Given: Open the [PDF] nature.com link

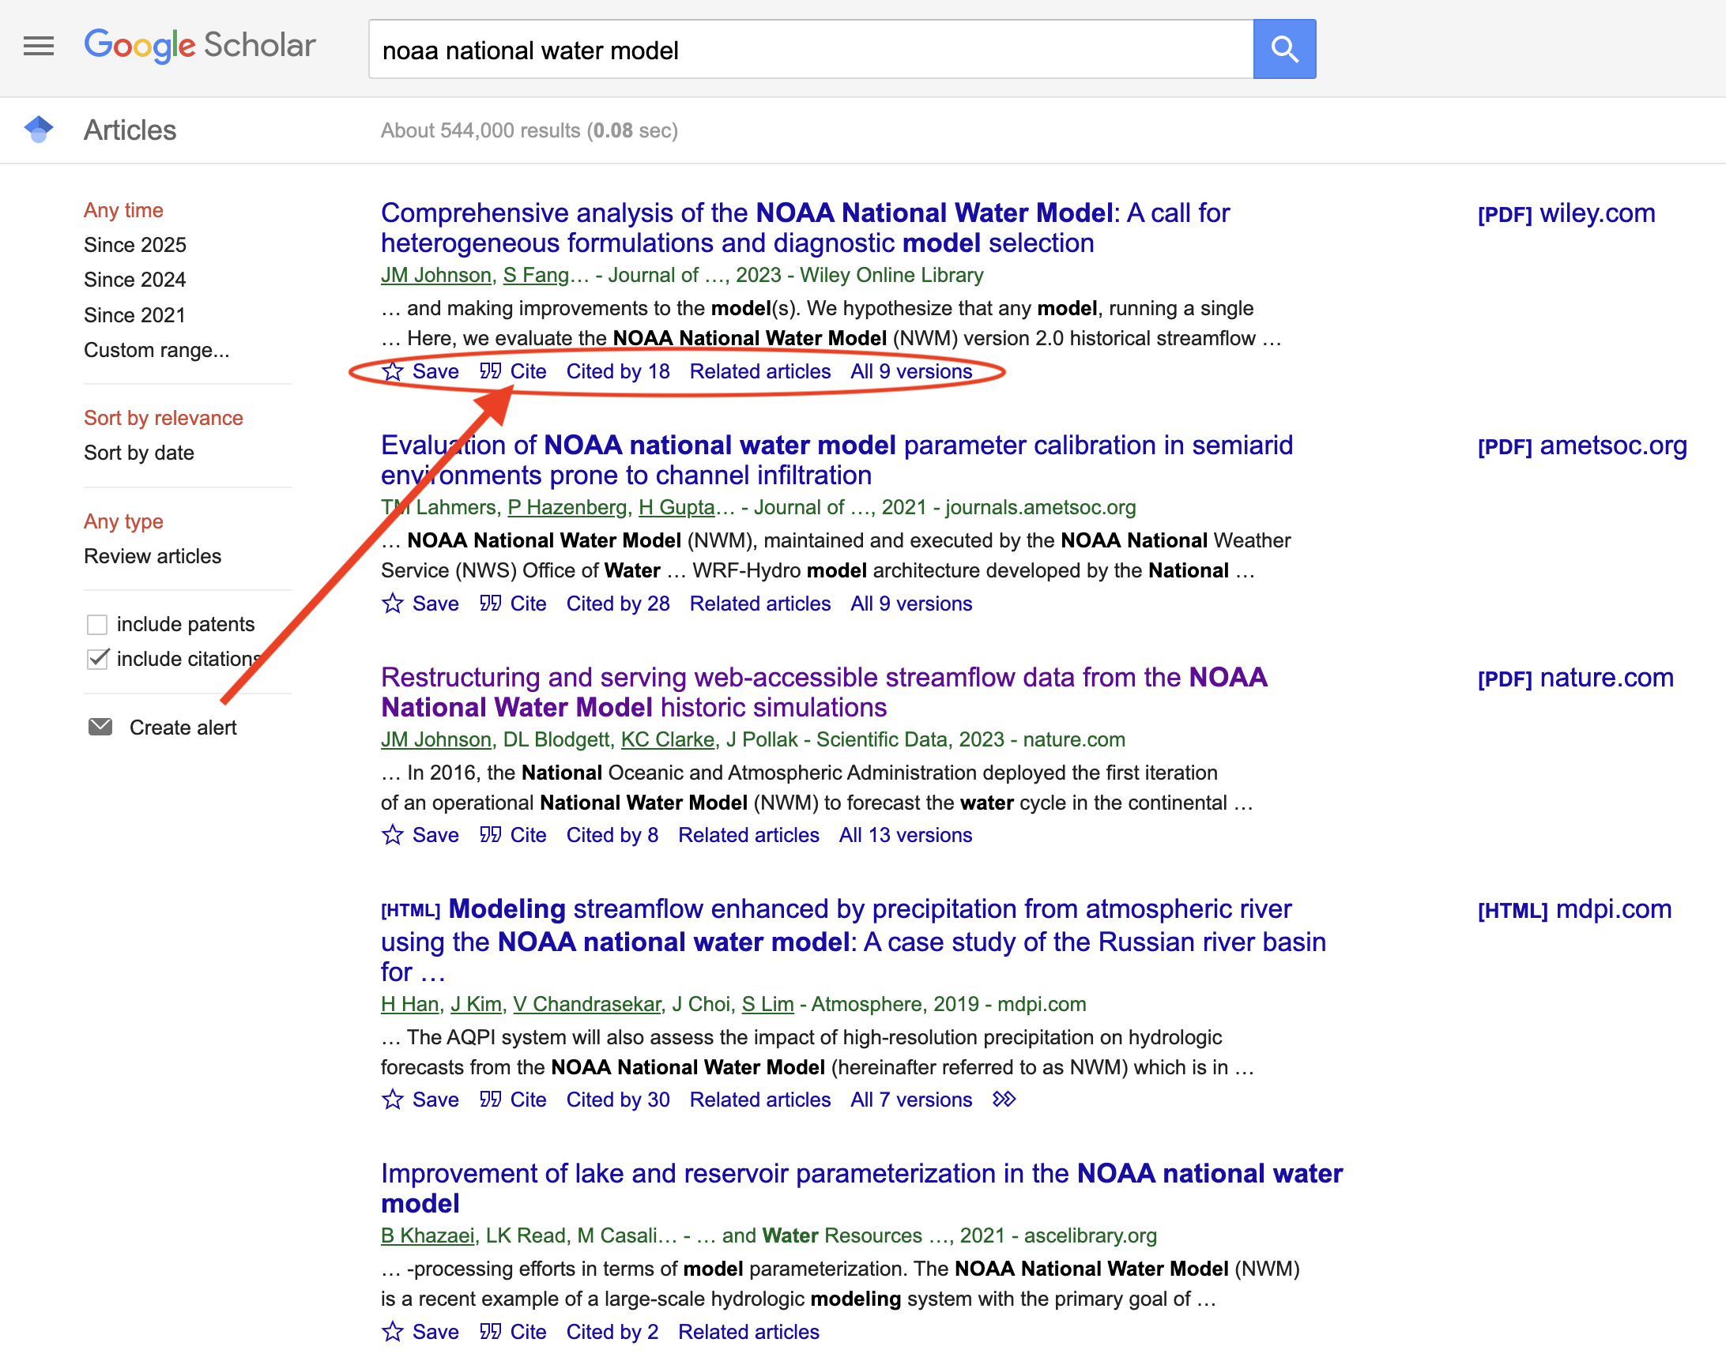Looking at the screenshot, I should coord(1575,678).
